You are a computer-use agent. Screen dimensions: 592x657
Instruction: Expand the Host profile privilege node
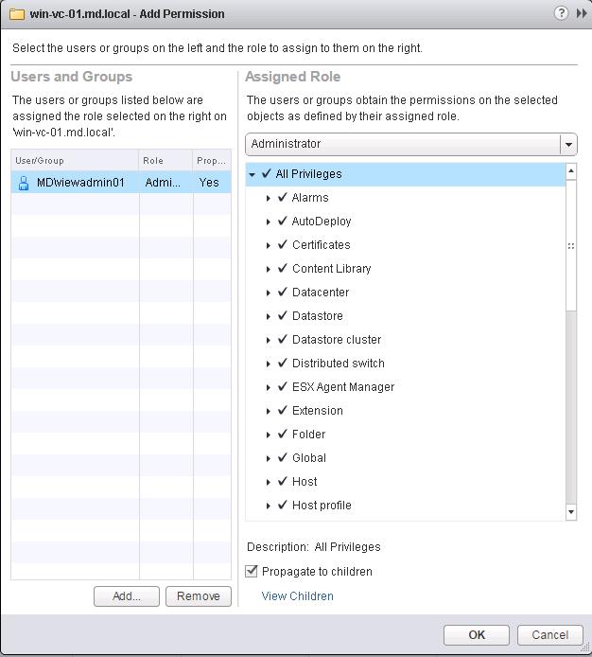pyautogui.click(x=269, y=506)
